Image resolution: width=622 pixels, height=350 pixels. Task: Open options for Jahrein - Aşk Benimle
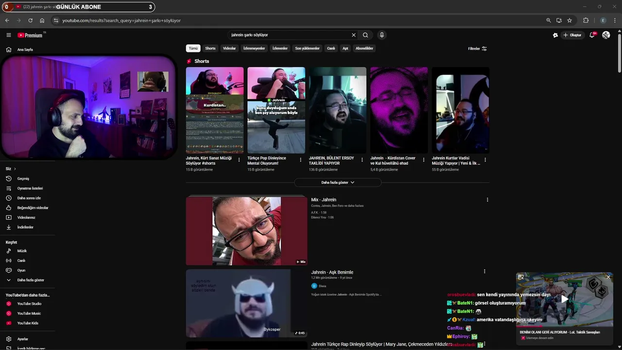click(x=484, y=272)
